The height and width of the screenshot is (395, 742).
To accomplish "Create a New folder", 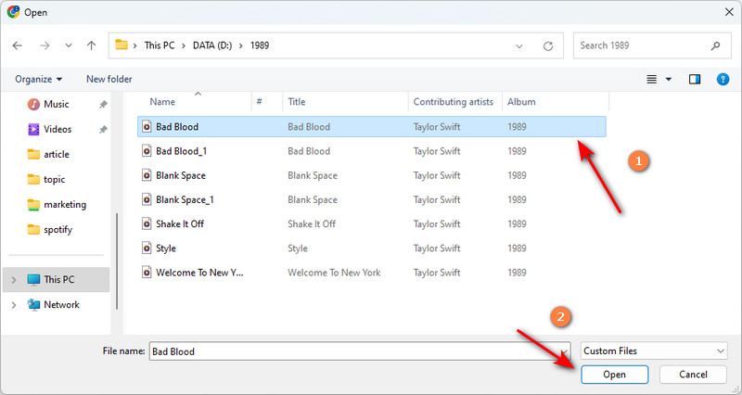I will tap(109, 79).
